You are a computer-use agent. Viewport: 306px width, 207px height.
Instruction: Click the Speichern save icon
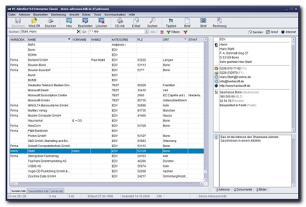tap(18, 21)
